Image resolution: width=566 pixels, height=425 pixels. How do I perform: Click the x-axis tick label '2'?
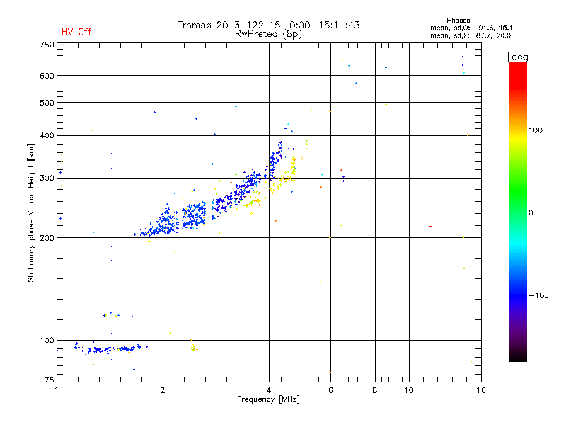coord(163,390)
